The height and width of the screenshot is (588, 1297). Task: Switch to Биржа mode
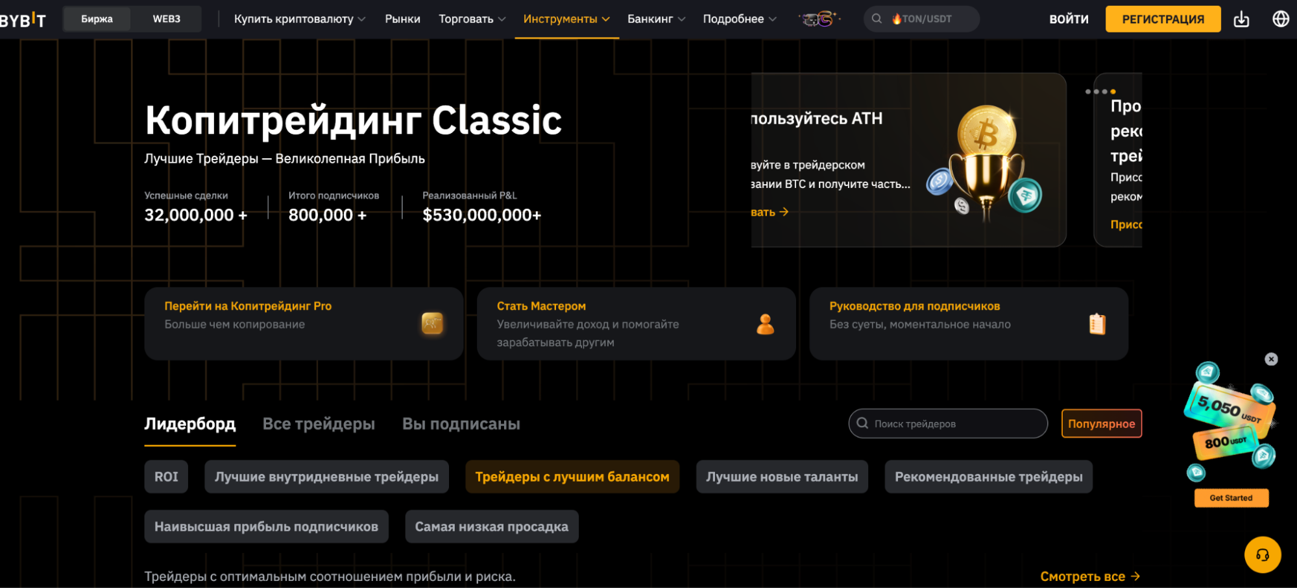[x=97, y=19]
